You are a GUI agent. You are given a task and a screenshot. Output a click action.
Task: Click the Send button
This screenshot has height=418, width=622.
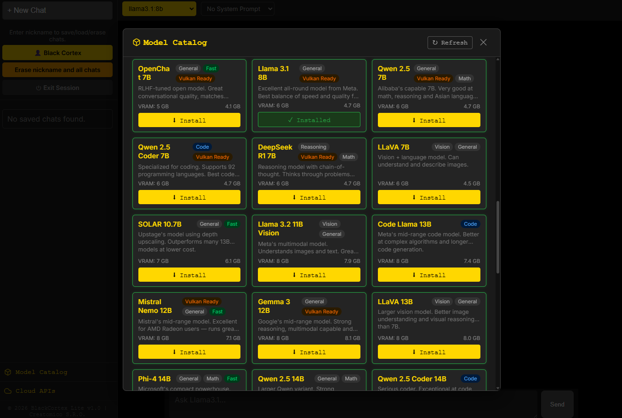click(x=557, y=404)
